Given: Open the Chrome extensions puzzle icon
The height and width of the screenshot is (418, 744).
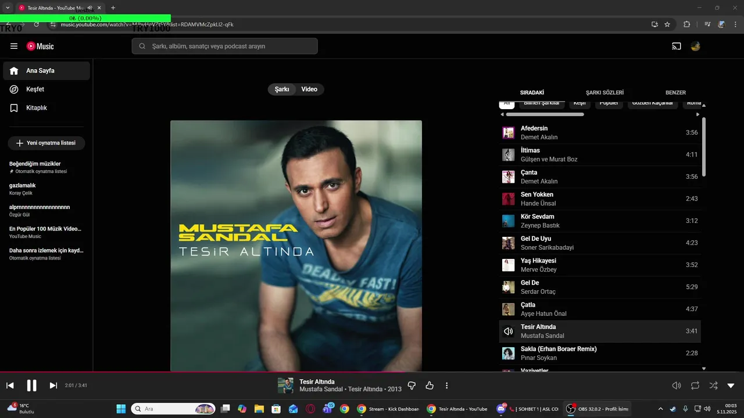Looking at the screenshot, I should click(x=686, y=24).
